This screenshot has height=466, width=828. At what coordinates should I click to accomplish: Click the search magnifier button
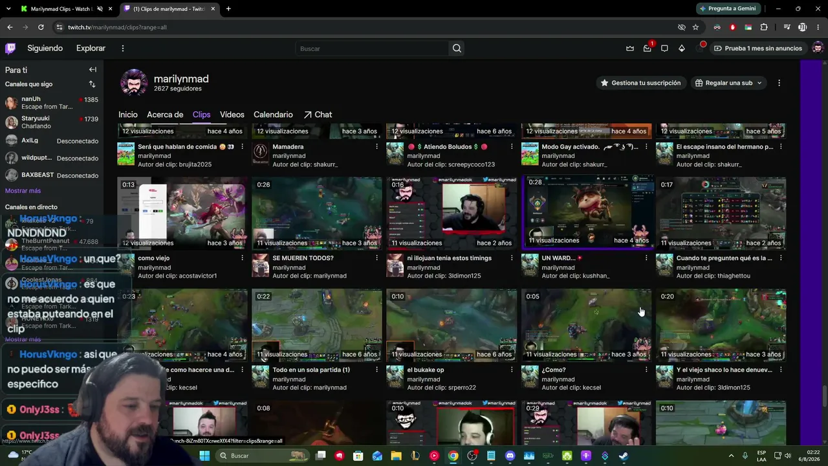[457, 49]
